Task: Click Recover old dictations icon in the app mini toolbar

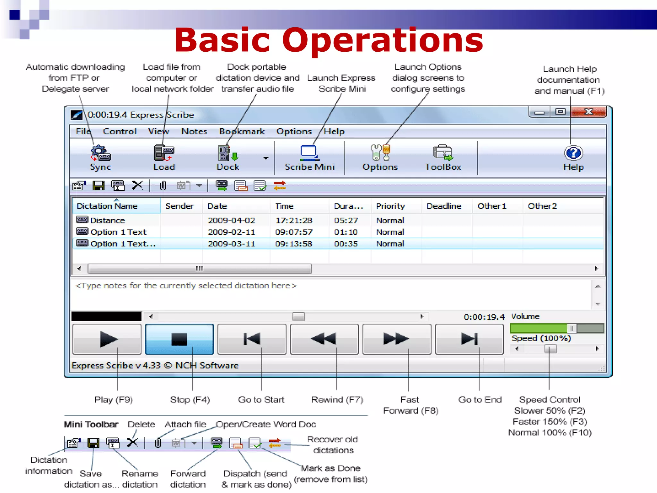Action: [x=280, y=186]
